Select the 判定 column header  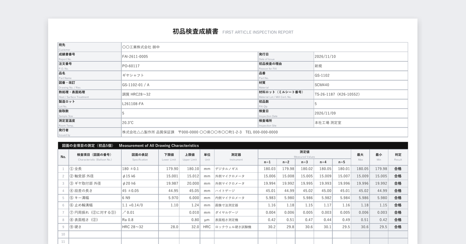coord(398,157)
